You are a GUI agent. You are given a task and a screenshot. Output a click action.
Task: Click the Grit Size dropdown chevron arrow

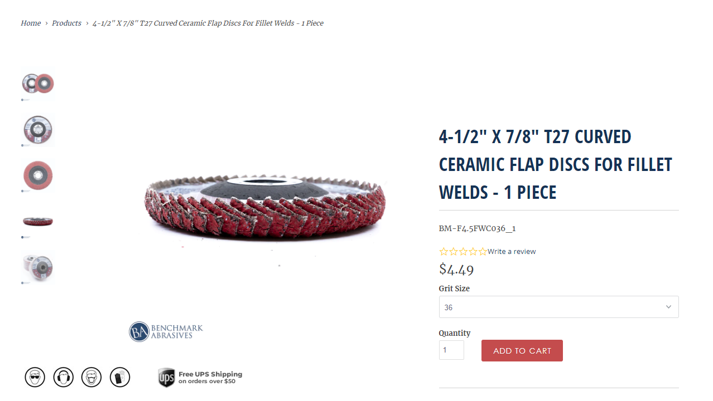(x=668, y=307)
